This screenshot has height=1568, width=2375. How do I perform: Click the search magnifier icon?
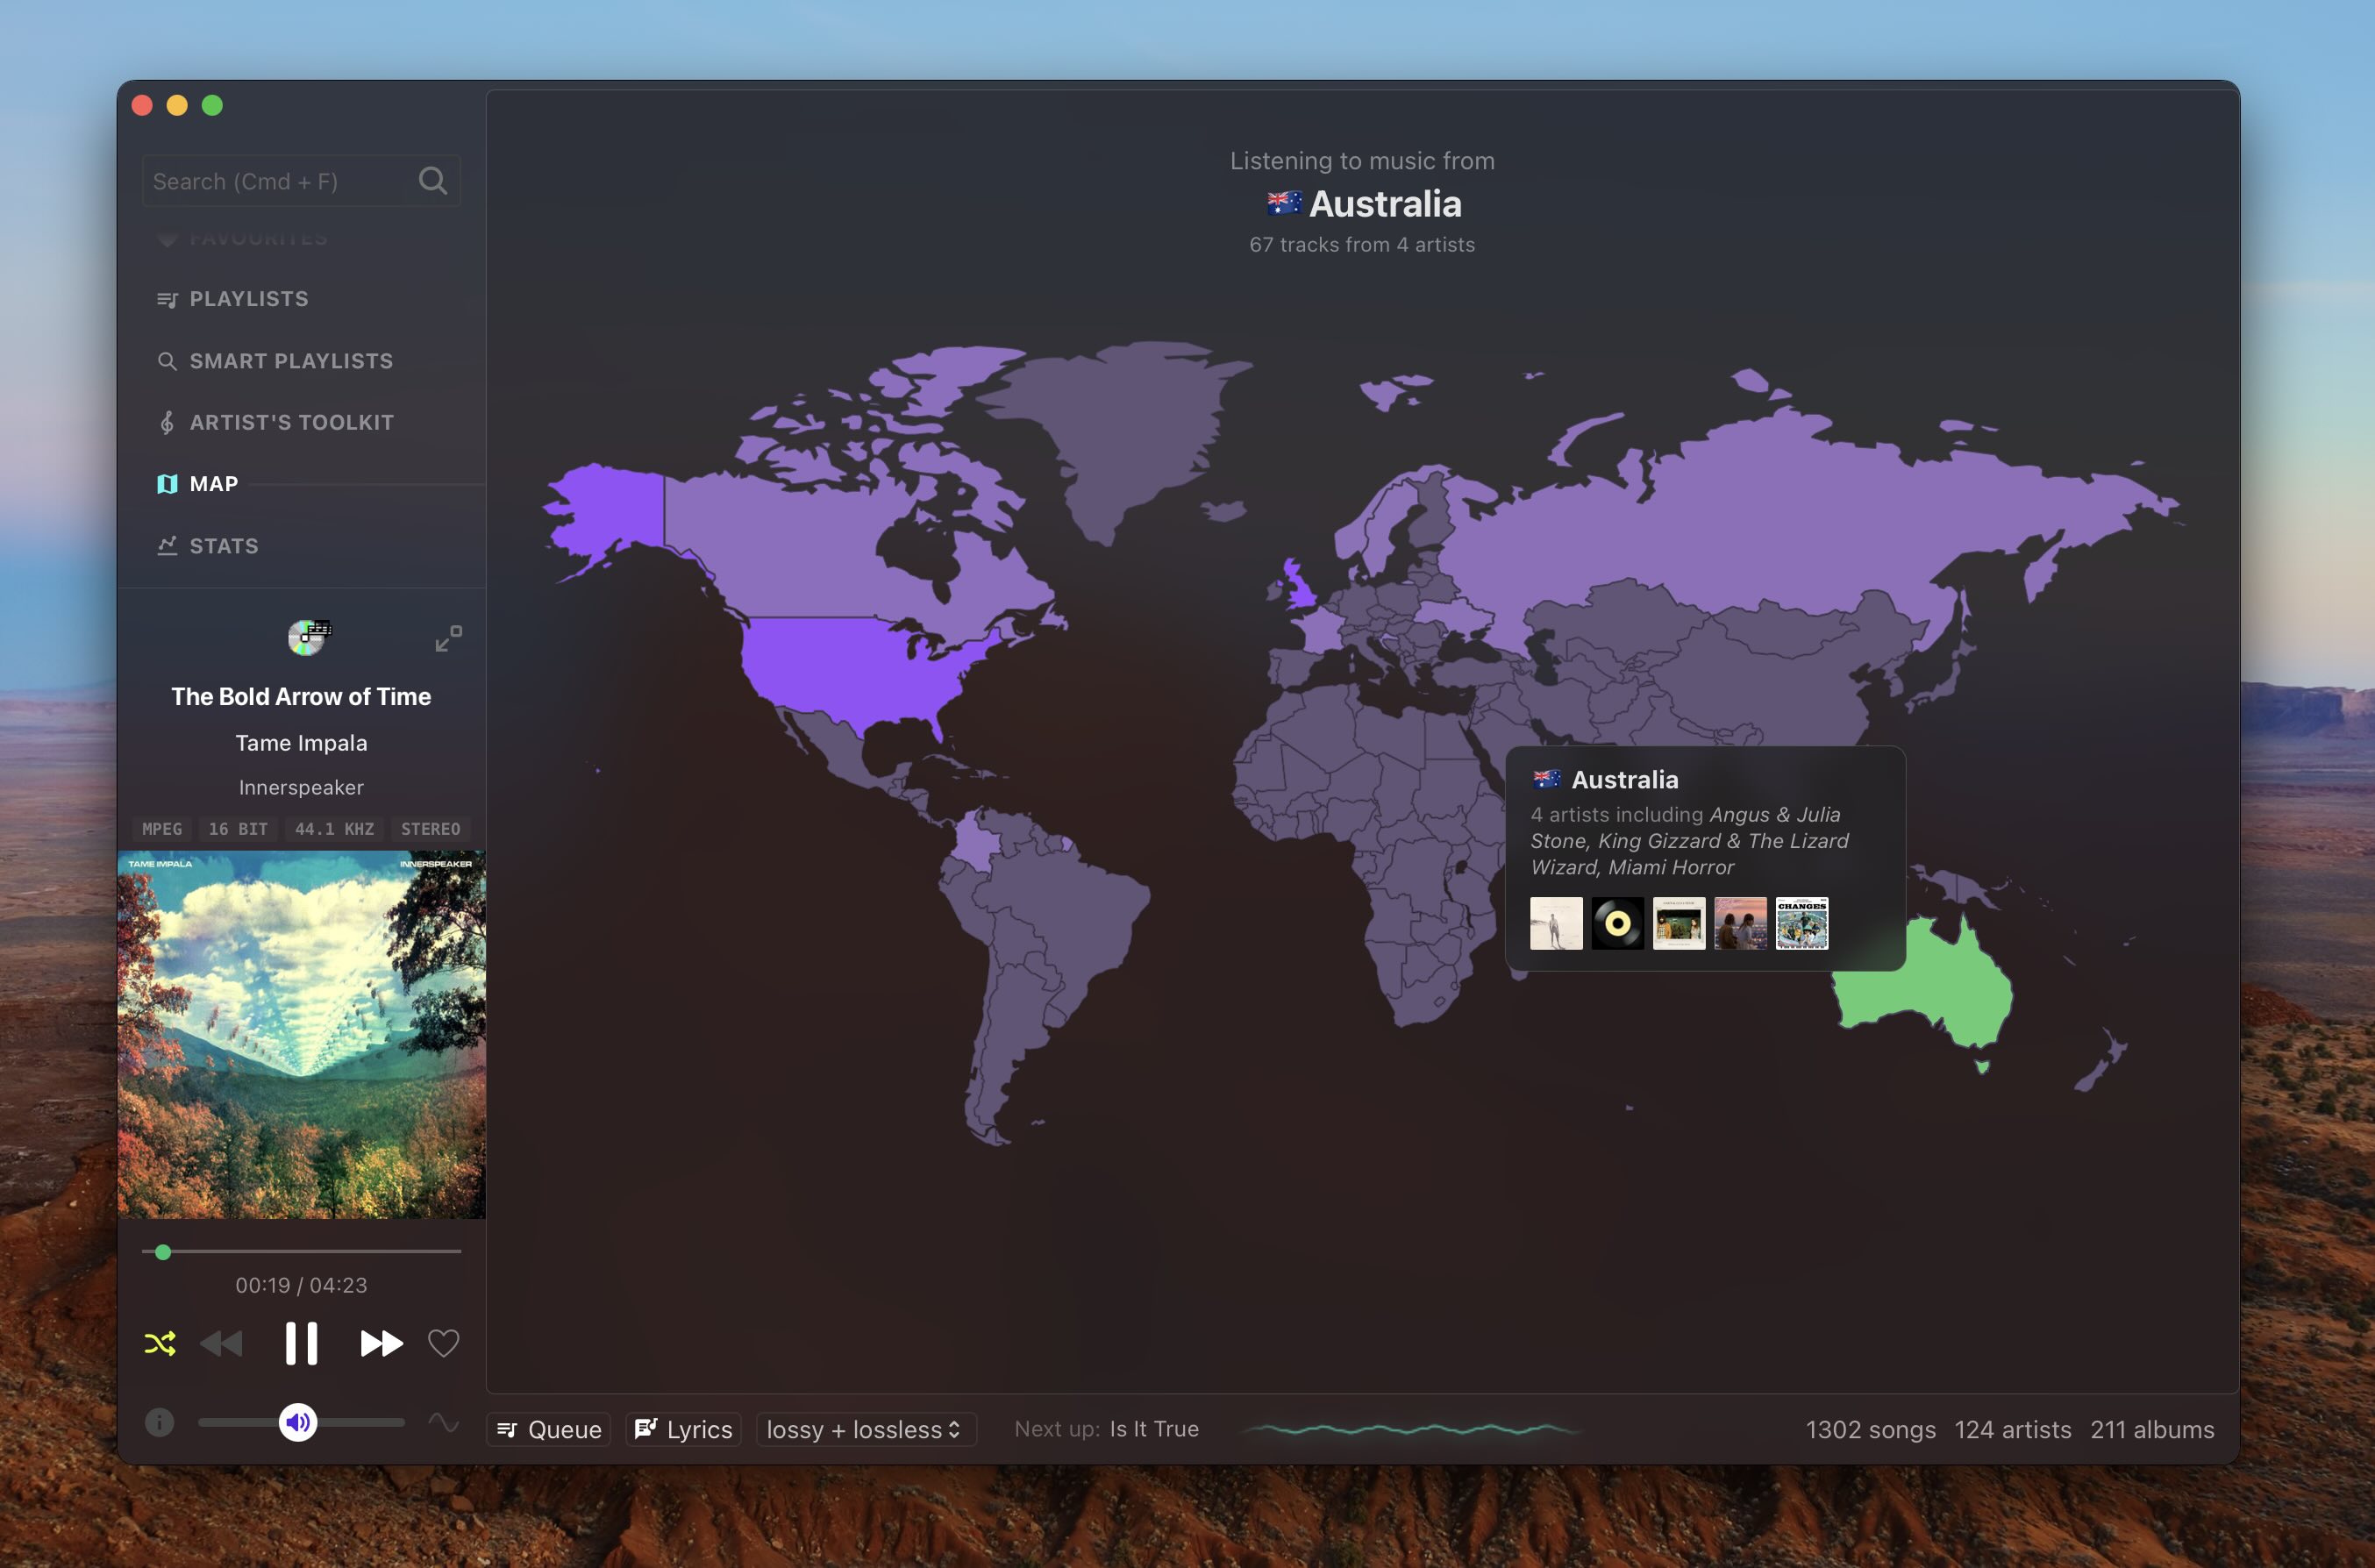coord(432,181)
